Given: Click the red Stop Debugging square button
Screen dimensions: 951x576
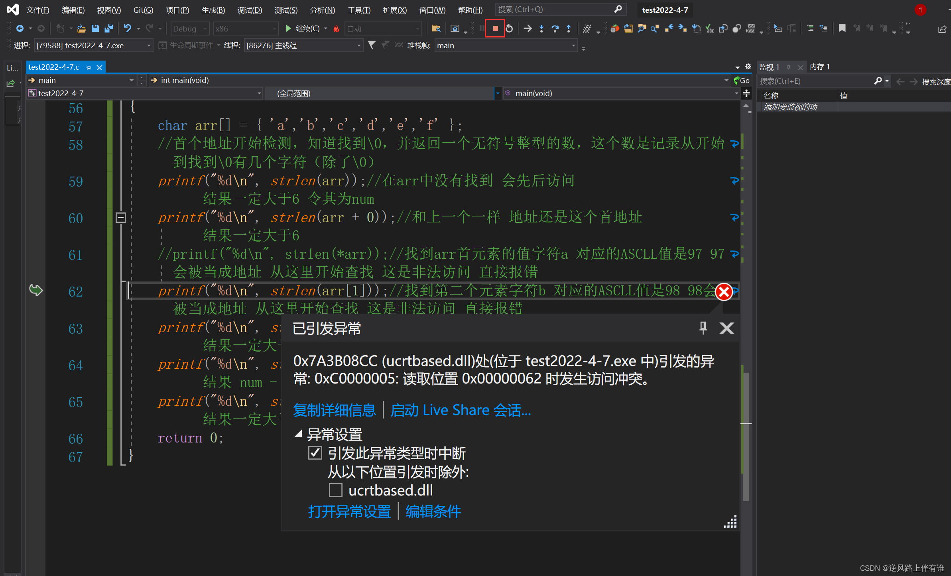Looking at the screenshot, I should coord(495,28).
